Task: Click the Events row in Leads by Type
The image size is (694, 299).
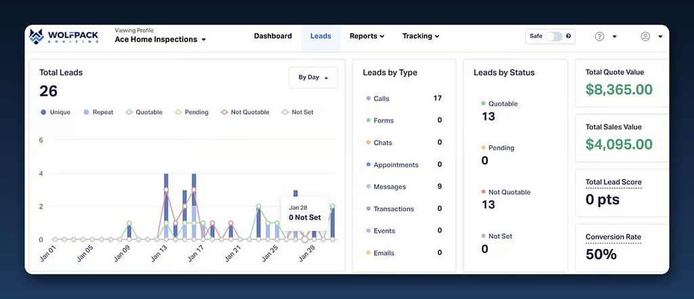Action: [x=404, y=231]
